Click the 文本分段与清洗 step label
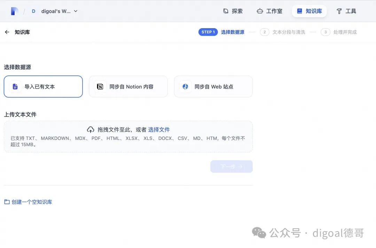Screen dimensions: 376x248 click(289, 32)
